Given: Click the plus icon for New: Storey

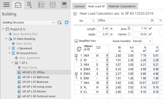Looking at the screenshot, I should pyautogui.click(x=13, y=44).
